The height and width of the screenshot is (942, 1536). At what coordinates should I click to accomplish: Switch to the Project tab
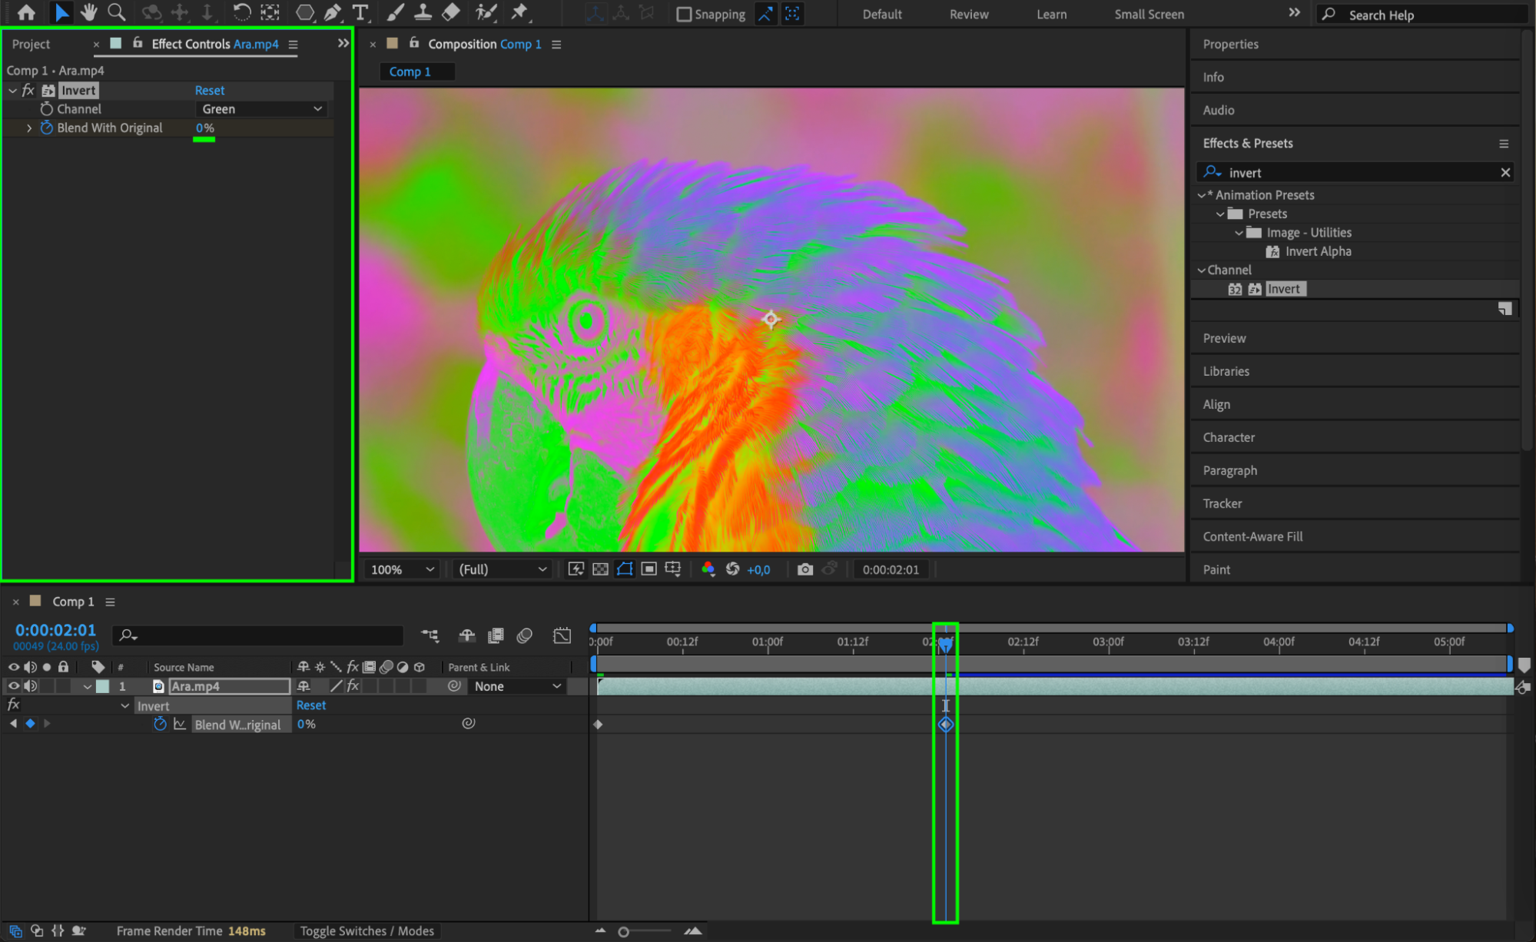pyautogui.click(x=31, y=45)
